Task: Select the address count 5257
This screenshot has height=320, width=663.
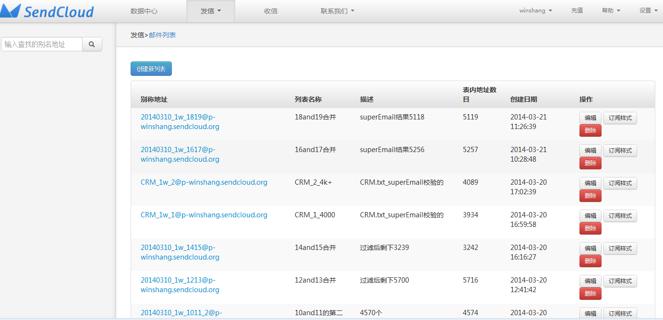Action: (470, 150)
